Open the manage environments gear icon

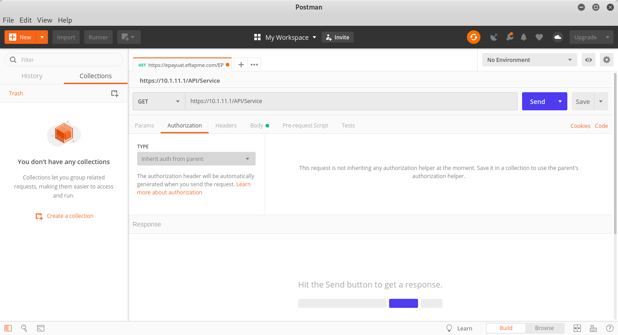click(x=607, y=60)
